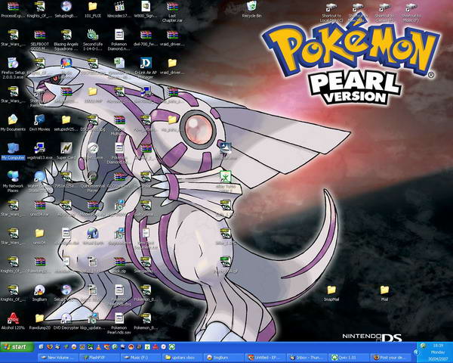This screenshot has width=453, height=363.
Task: Open the 101_FUJI folder
Action: 93,10
